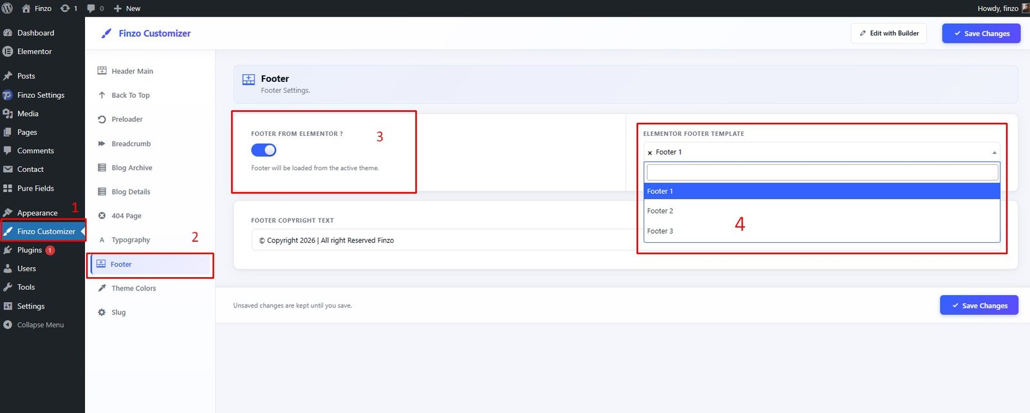Click the Settings sidebar icon
1030x413 pixels.
(8, 306)
